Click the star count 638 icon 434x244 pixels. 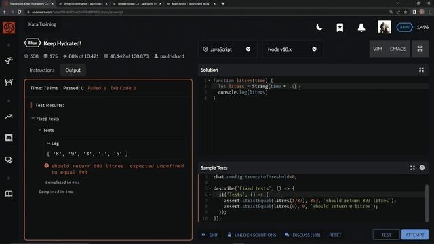26,56
